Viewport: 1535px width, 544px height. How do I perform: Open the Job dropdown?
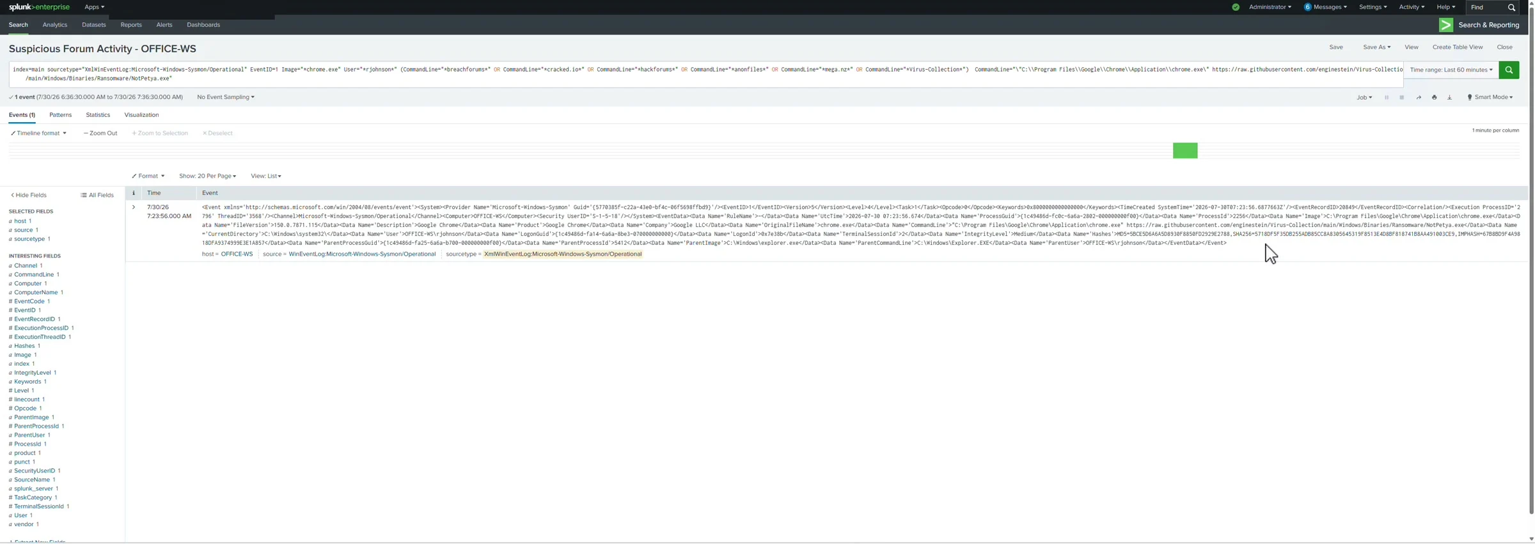1364,97
